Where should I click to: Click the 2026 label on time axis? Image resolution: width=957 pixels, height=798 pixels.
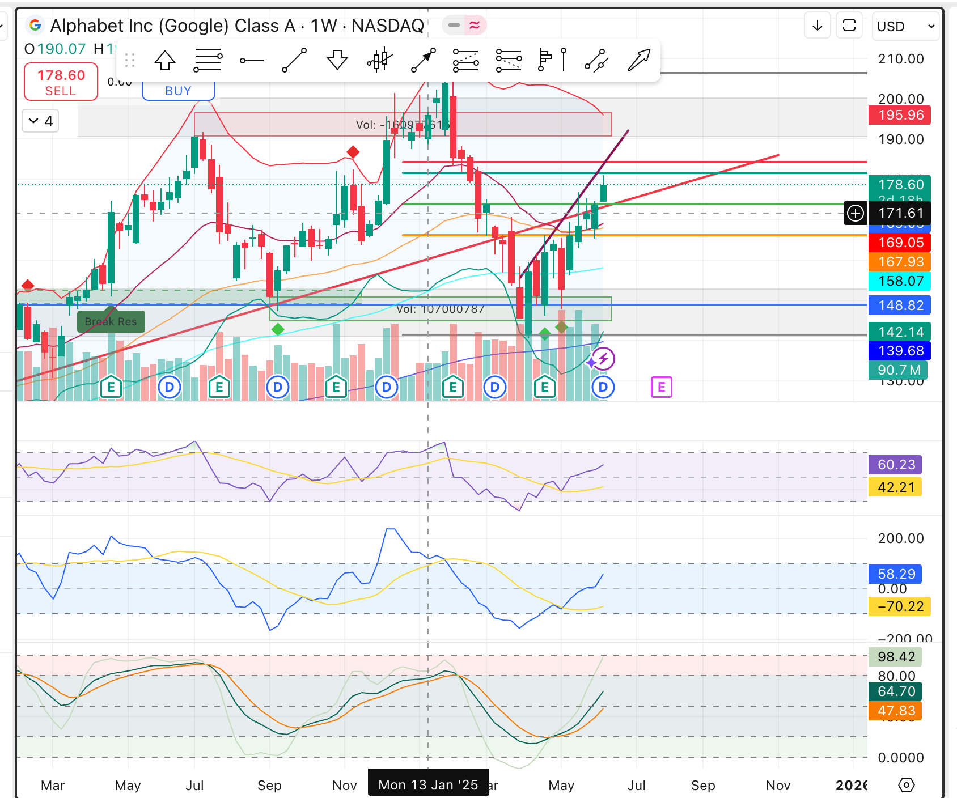point(852,786)
